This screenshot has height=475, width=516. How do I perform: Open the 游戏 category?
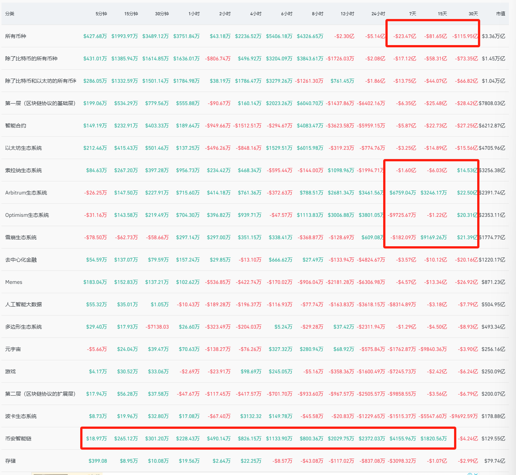10,371
